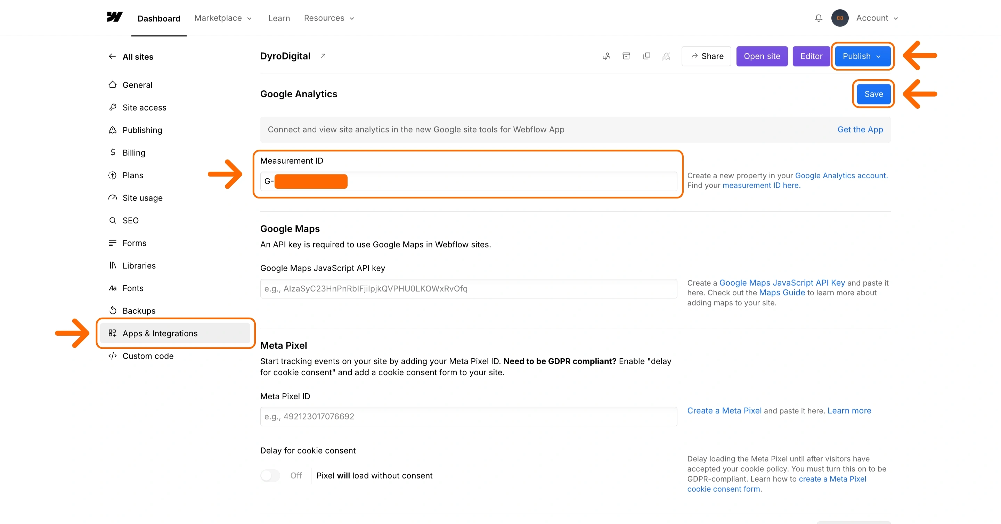The width and height of the screenshot is (1001, 524).
Task: Open the Account dropdown menu
Action: coord(877,18)
